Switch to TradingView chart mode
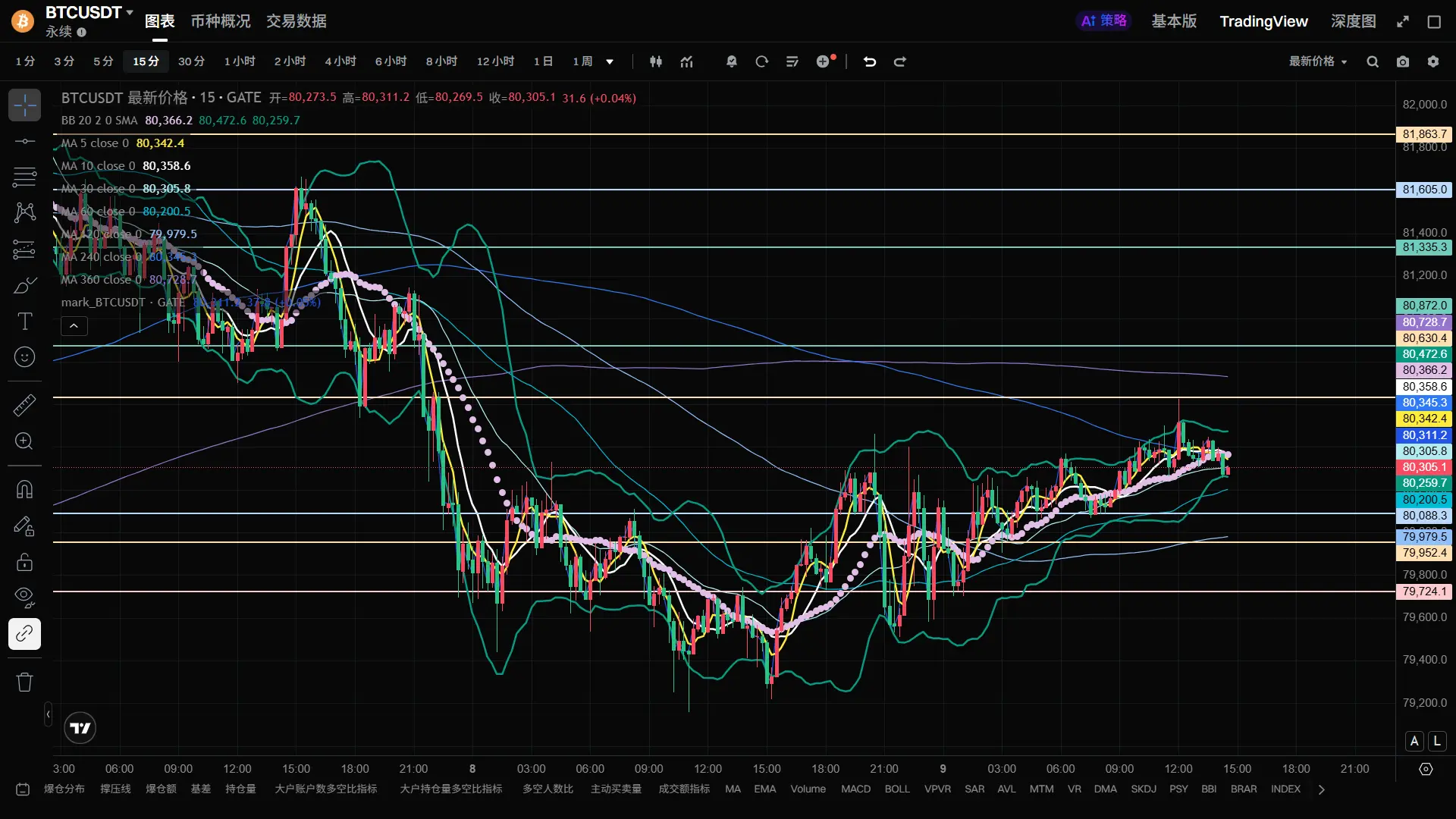The width and height of the screenshot is (1456, 819). 1263,21
